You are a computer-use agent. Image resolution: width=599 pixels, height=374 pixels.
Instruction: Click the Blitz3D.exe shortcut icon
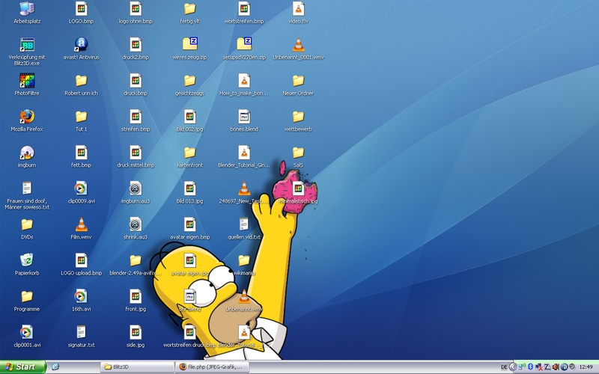coord(27,45)
